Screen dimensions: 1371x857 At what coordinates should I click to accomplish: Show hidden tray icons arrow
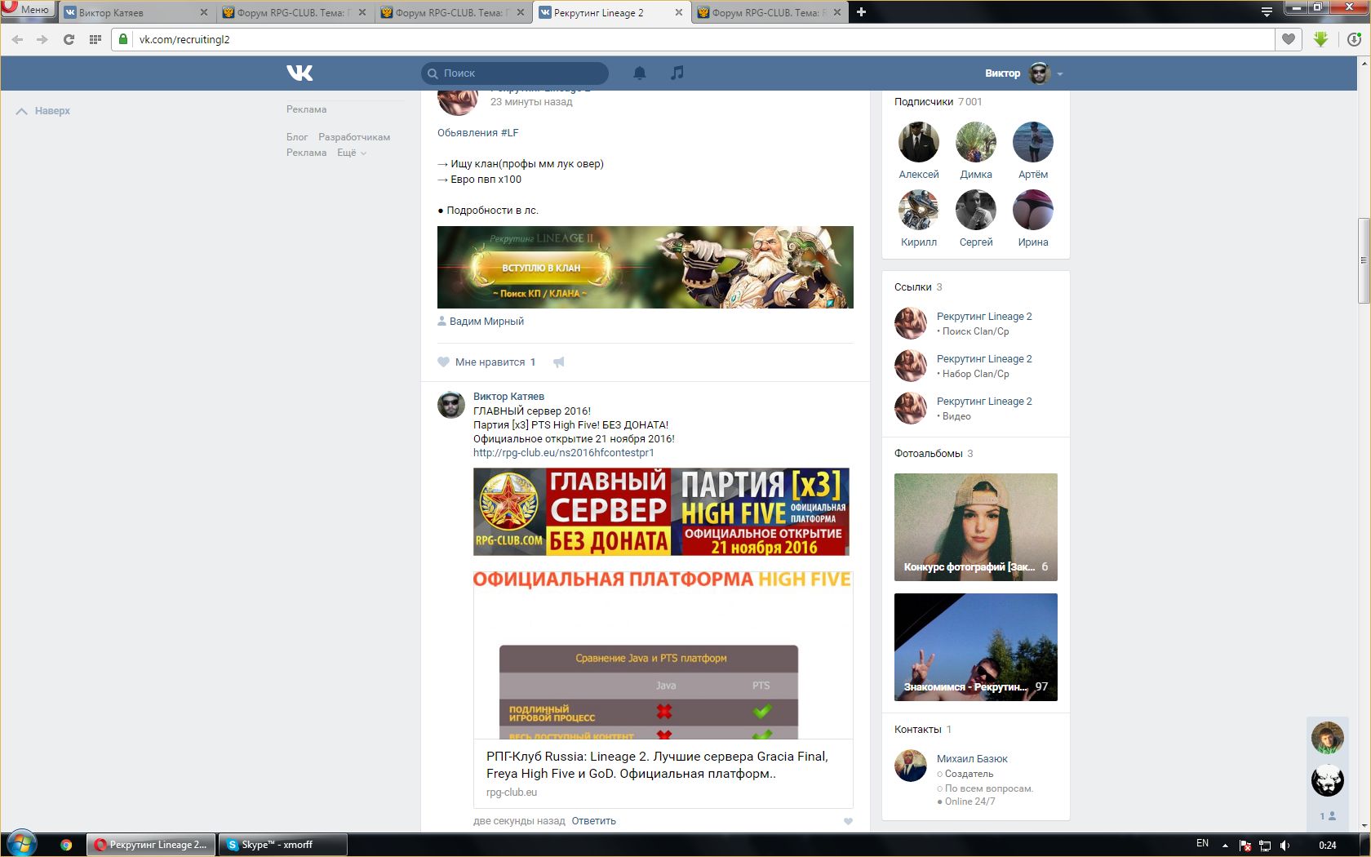(1225, 845)
